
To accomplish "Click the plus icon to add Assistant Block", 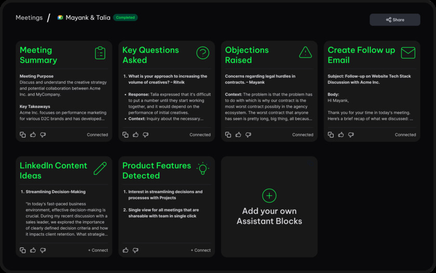I will coord(269,196).
